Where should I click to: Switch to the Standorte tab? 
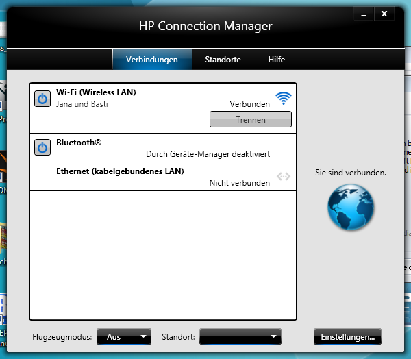(223, 60)
